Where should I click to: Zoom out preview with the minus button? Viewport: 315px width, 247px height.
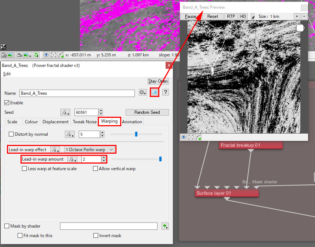(305, 16)
